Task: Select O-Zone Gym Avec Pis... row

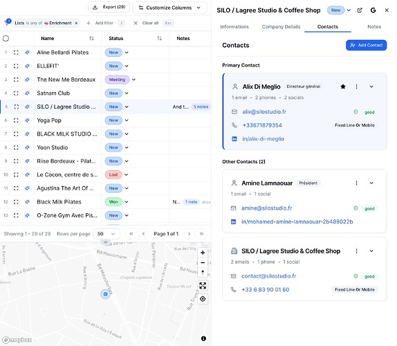Action: tap(67, 215)
